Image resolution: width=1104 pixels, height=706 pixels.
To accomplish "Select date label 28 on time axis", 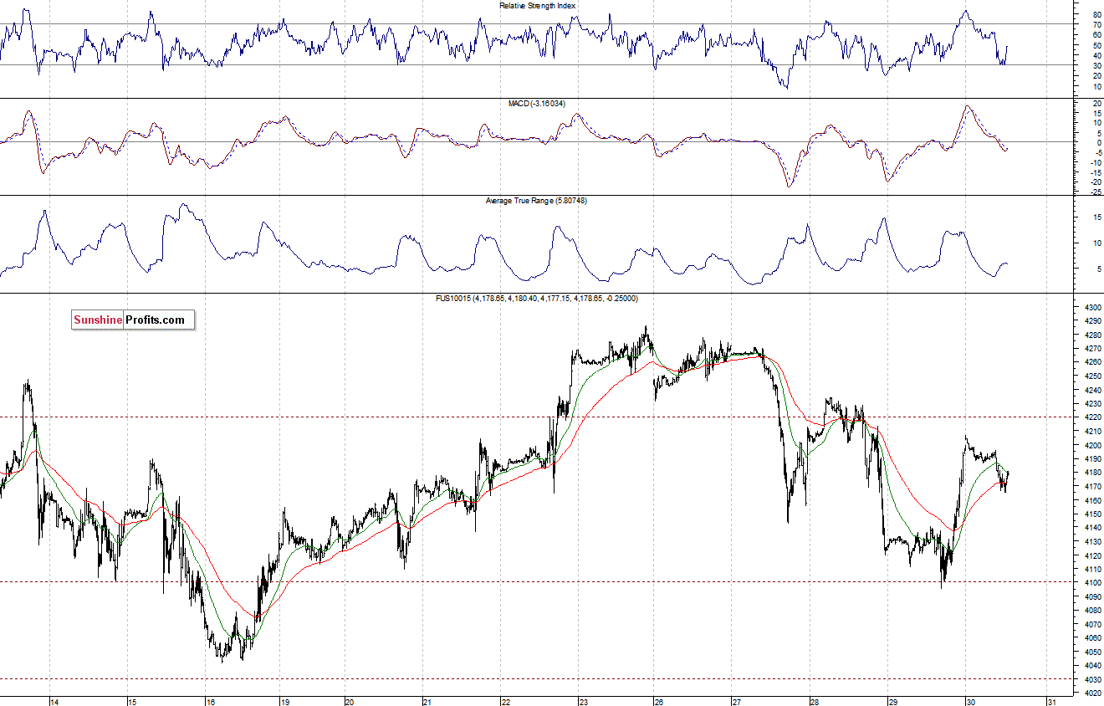I will coord(814,702).
